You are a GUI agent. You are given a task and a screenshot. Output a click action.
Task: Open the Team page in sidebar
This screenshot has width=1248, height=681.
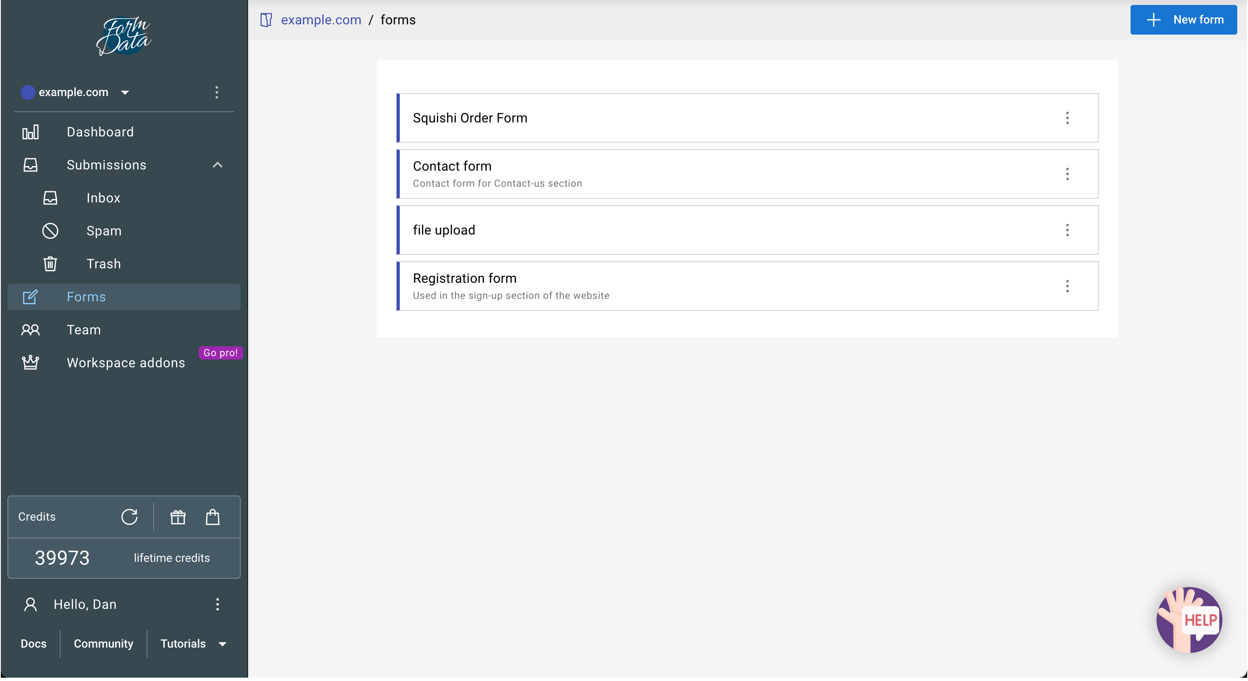(x=84, y=330)
